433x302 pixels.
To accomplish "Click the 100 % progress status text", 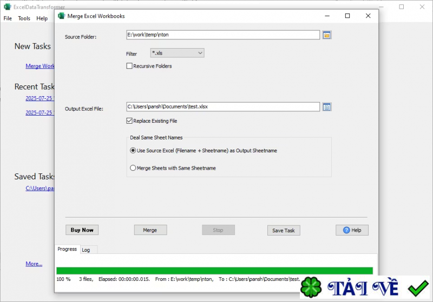I will pyautogui.click(x=63, y=279).
